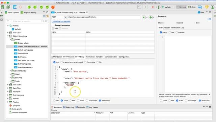Open the Katalon logo toolbar icon
Screen dimensions: 216x122
tap(15, 7)
